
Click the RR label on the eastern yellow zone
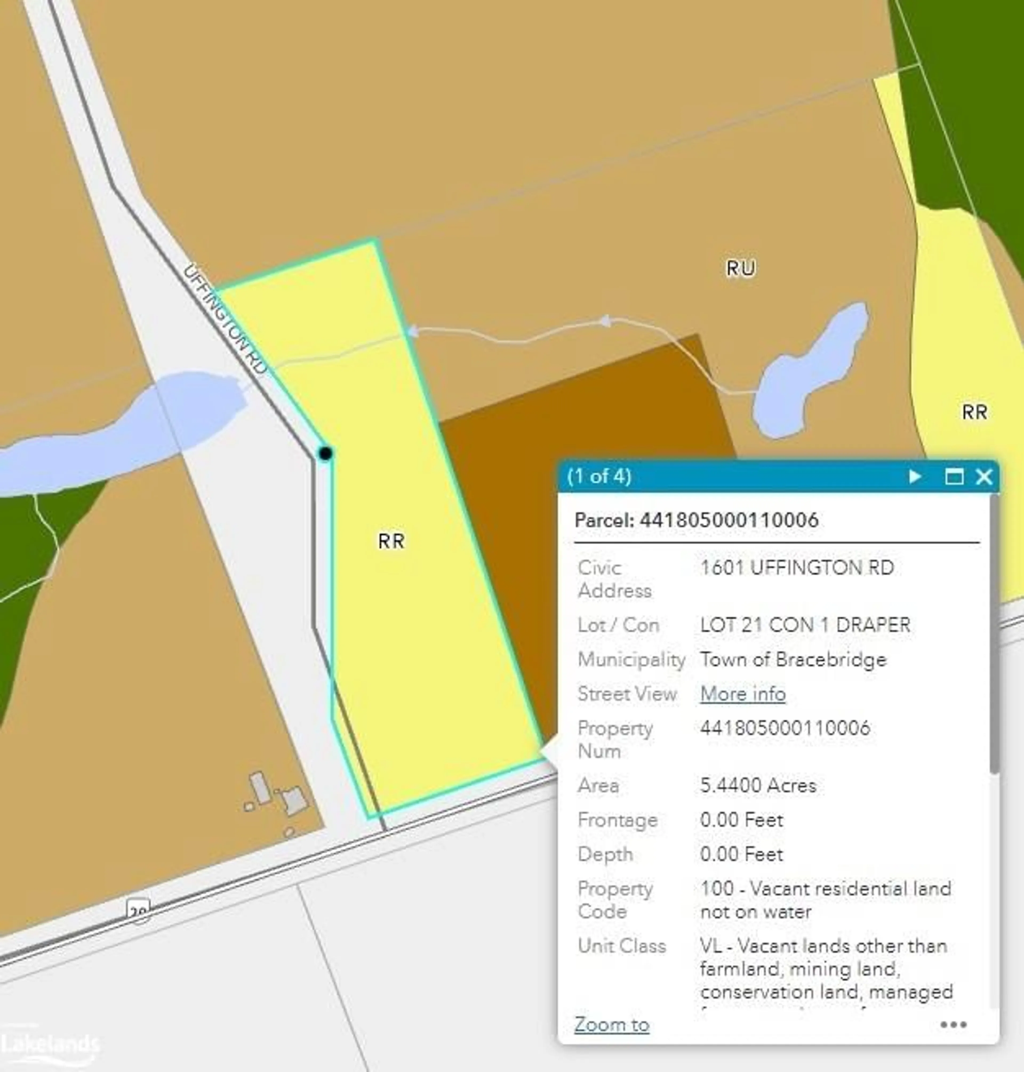pyautogui.click(x=974, y=412)
